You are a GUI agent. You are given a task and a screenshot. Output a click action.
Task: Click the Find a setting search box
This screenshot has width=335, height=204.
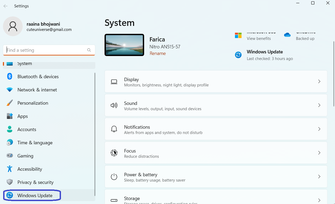tap(46, 50)
